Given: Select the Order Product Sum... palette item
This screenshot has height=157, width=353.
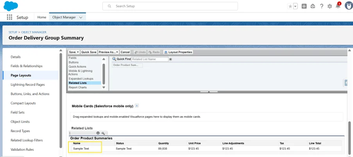Looking at the screenshot, I should tap(127, 65).
